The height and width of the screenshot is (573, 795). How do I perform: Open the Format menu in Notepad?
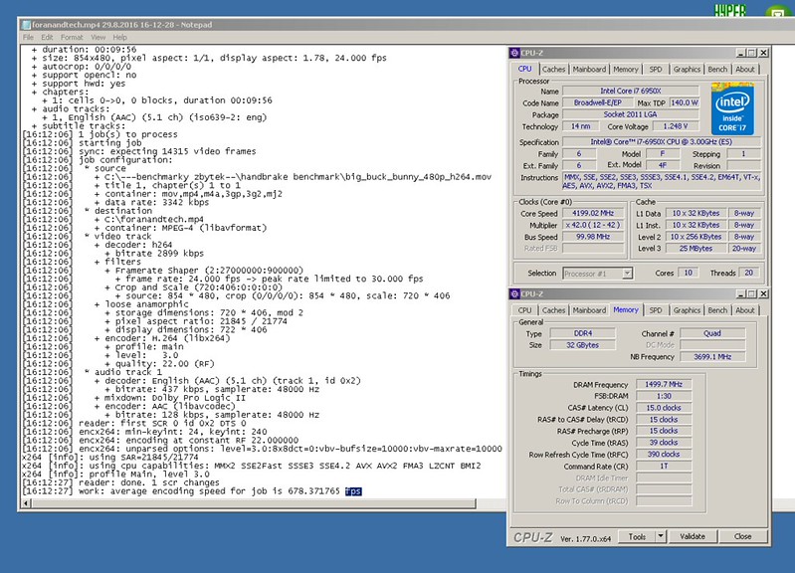(72, 38)
